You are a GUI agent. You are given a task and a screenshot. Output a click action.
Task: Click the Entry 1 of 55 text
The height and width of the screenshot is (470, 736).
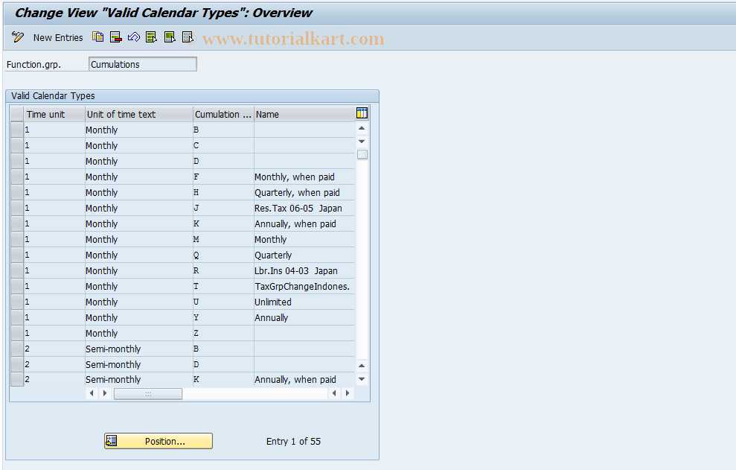click(293, 442)
